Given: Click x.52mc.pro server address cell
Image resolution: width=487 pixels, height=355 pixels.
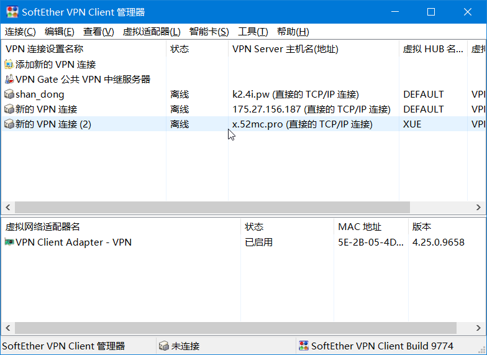Looking at the screenshot, I should pyautogui.click(x=303, y=124).
